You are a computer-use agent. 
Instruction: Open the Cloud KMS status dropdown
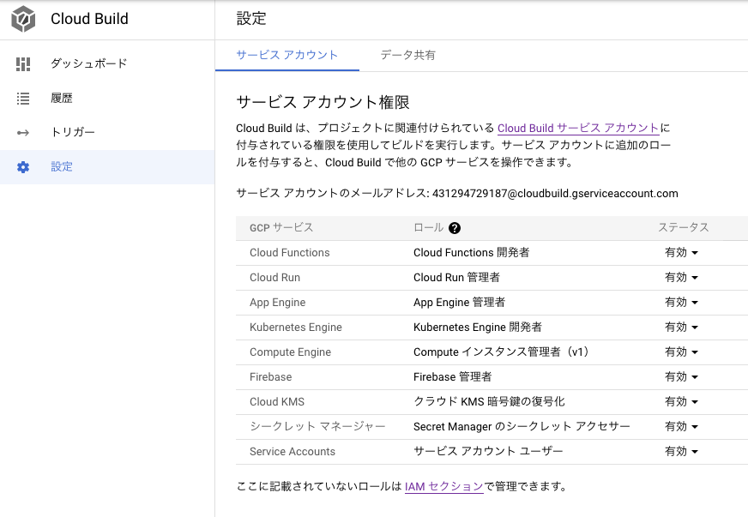coord(681,401)
